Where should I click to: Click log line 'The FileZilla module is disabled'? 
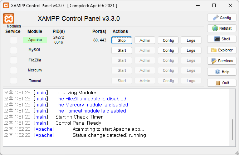[91, 99]
